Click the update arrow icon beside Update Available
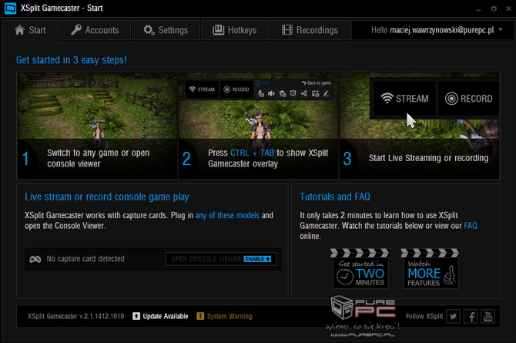516x343 pixels. 136,316
